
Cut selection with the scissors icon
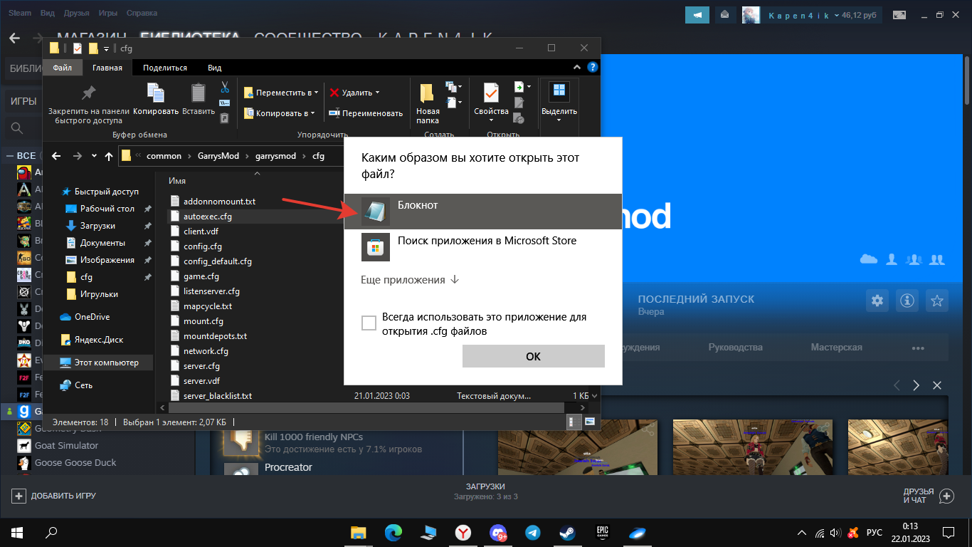click(225, 87)
